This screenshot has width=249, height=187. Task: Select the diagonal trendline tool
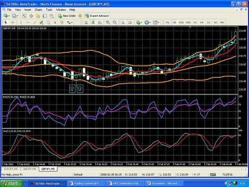coord(35,23)
